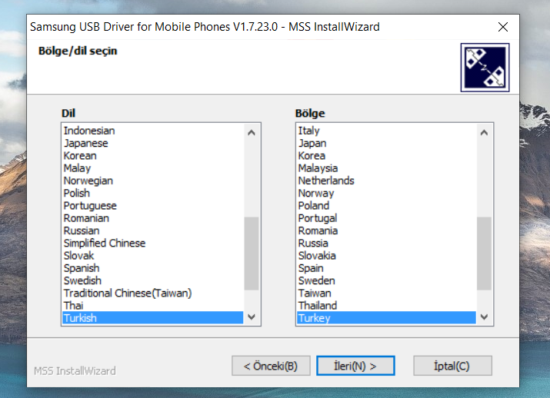This screenshot has width=550, height=398.
Task: Select Polish in the Dil list
Action: 153,194
